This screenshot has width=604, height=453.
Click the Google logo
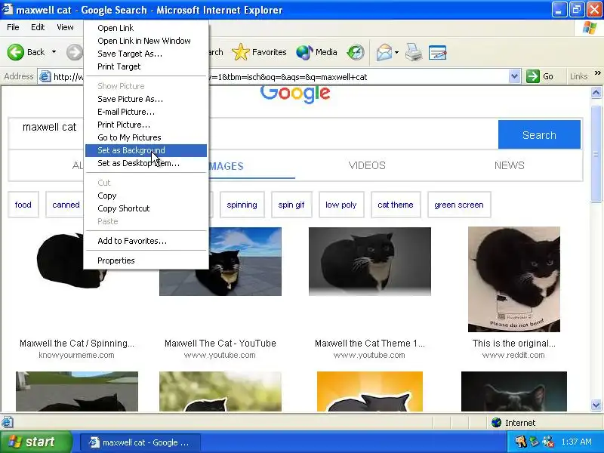295,94
